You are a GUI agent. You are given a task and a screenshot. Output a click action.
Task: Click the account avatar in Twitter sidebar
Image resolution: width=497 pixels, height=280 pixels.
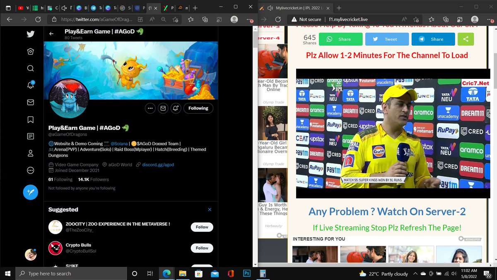point(30,255)
